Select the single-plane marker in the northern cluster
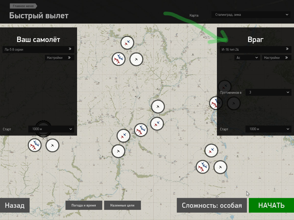Screen dimensions: 294x220 coord(136,59)
